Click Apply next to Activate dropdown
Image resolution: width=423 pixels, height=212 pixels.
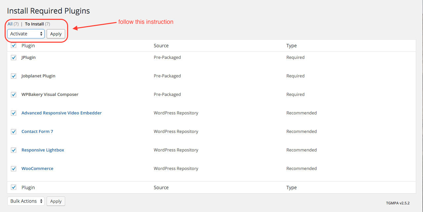(56, 34)
